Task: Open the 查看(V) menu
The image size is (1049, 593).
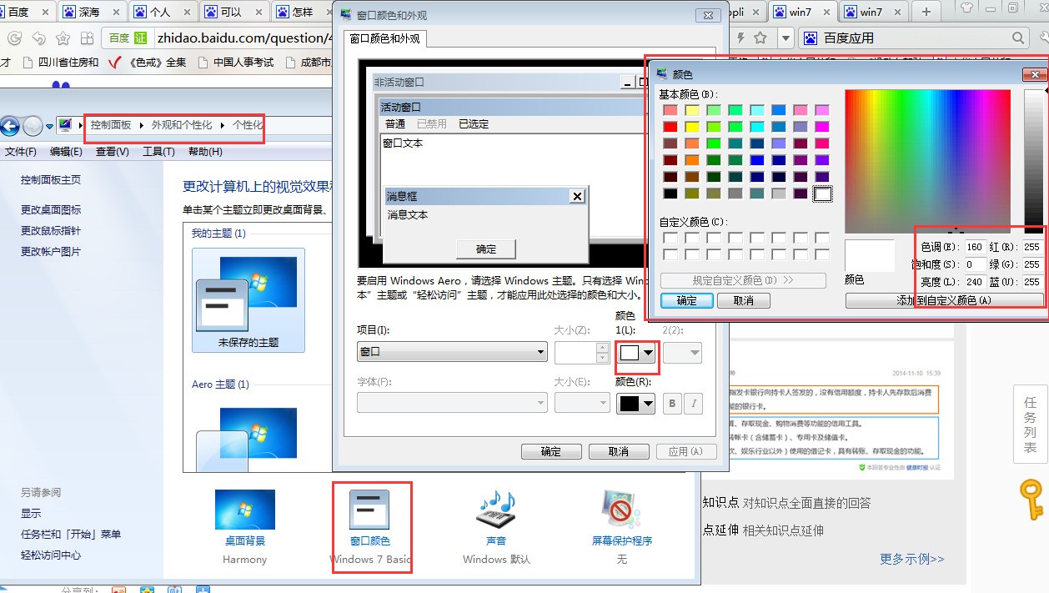Action: coord(112,152)
